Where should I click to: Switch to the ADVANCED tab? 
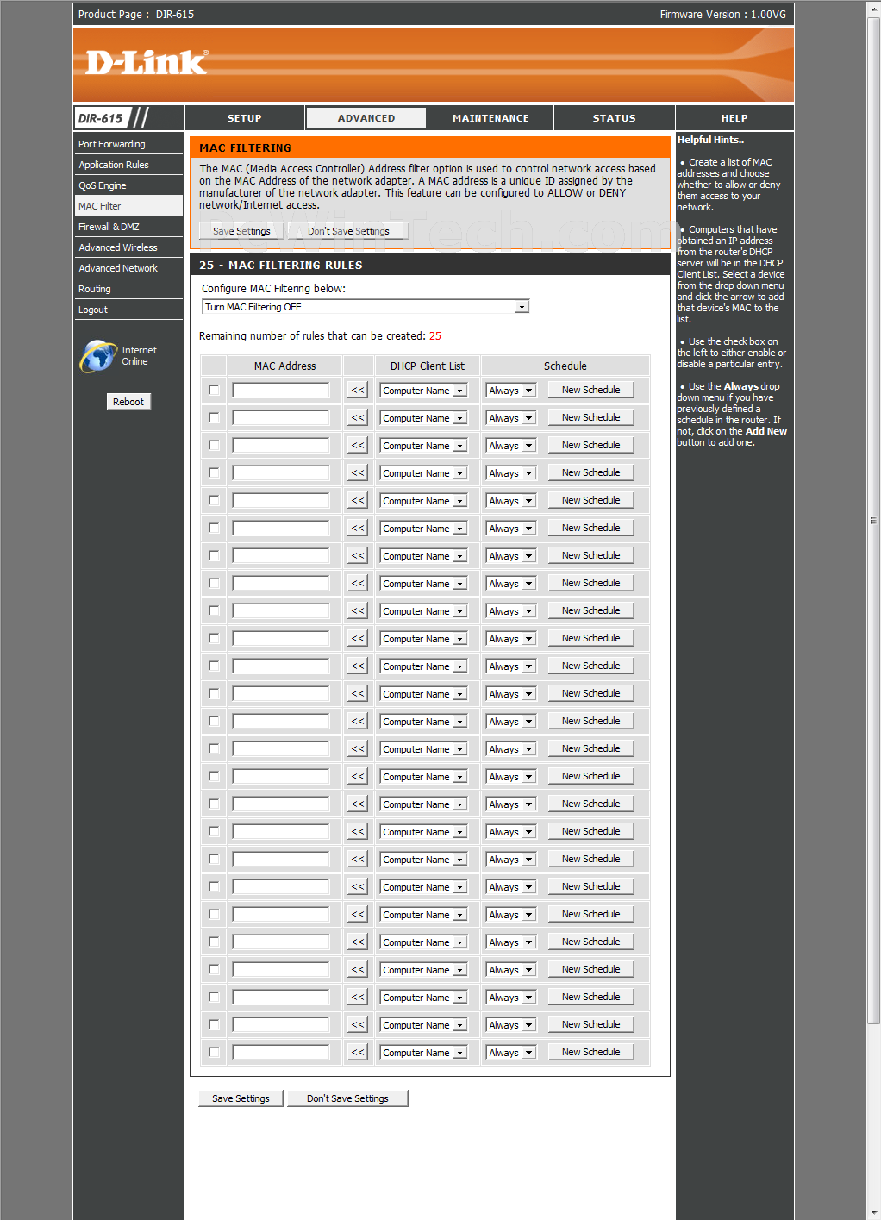366,118
